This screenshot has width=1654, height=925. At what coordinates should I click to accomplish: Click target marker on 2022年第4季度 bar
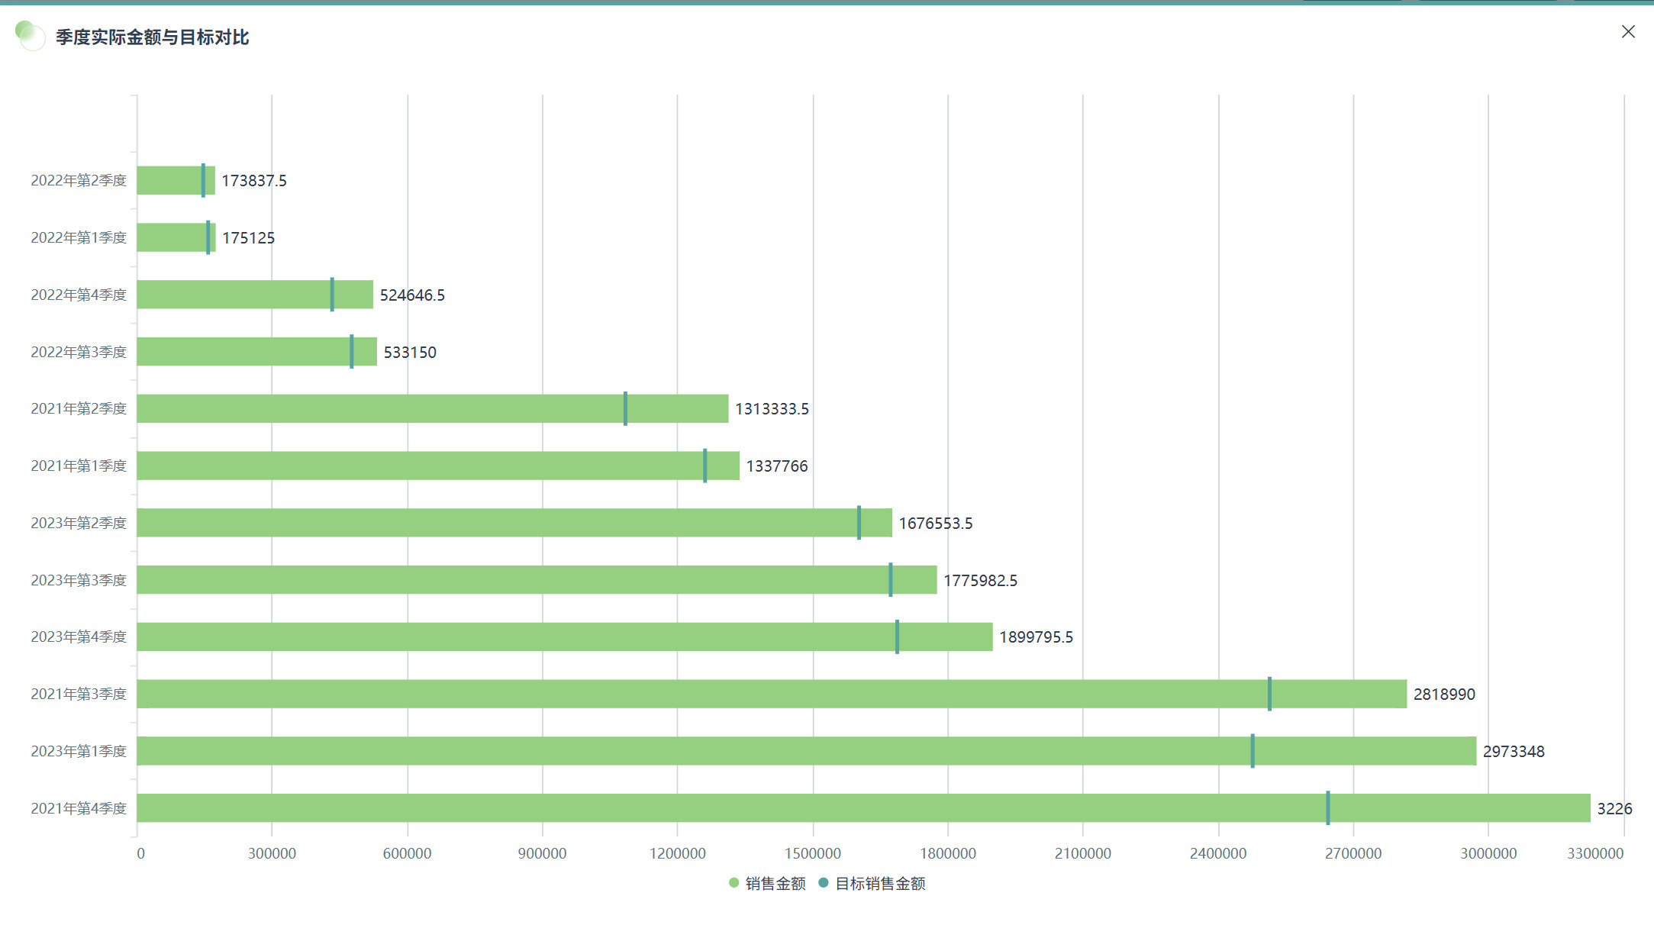click(x=332, y=295)
